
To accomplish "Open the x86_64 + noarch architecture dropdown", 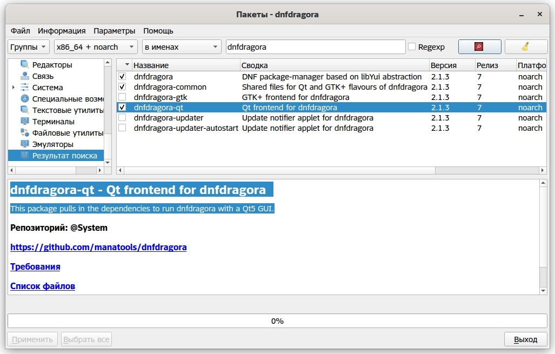I will pyautogui.click(x=96, y=46).
